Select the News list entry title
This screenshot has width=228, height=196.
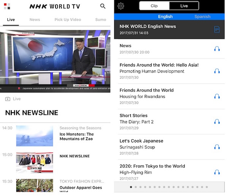click(x=125, y=46)
